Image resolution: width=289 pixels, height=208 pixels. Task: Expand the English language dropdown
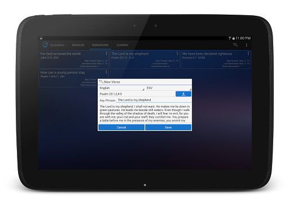[121, 88]
